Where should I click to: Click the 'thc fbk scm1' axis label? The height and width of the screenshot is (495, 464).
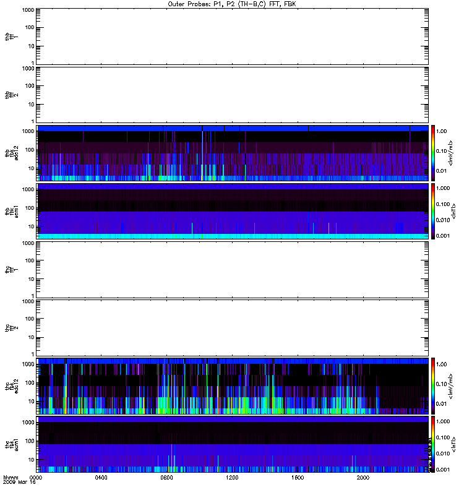[11, 444]
